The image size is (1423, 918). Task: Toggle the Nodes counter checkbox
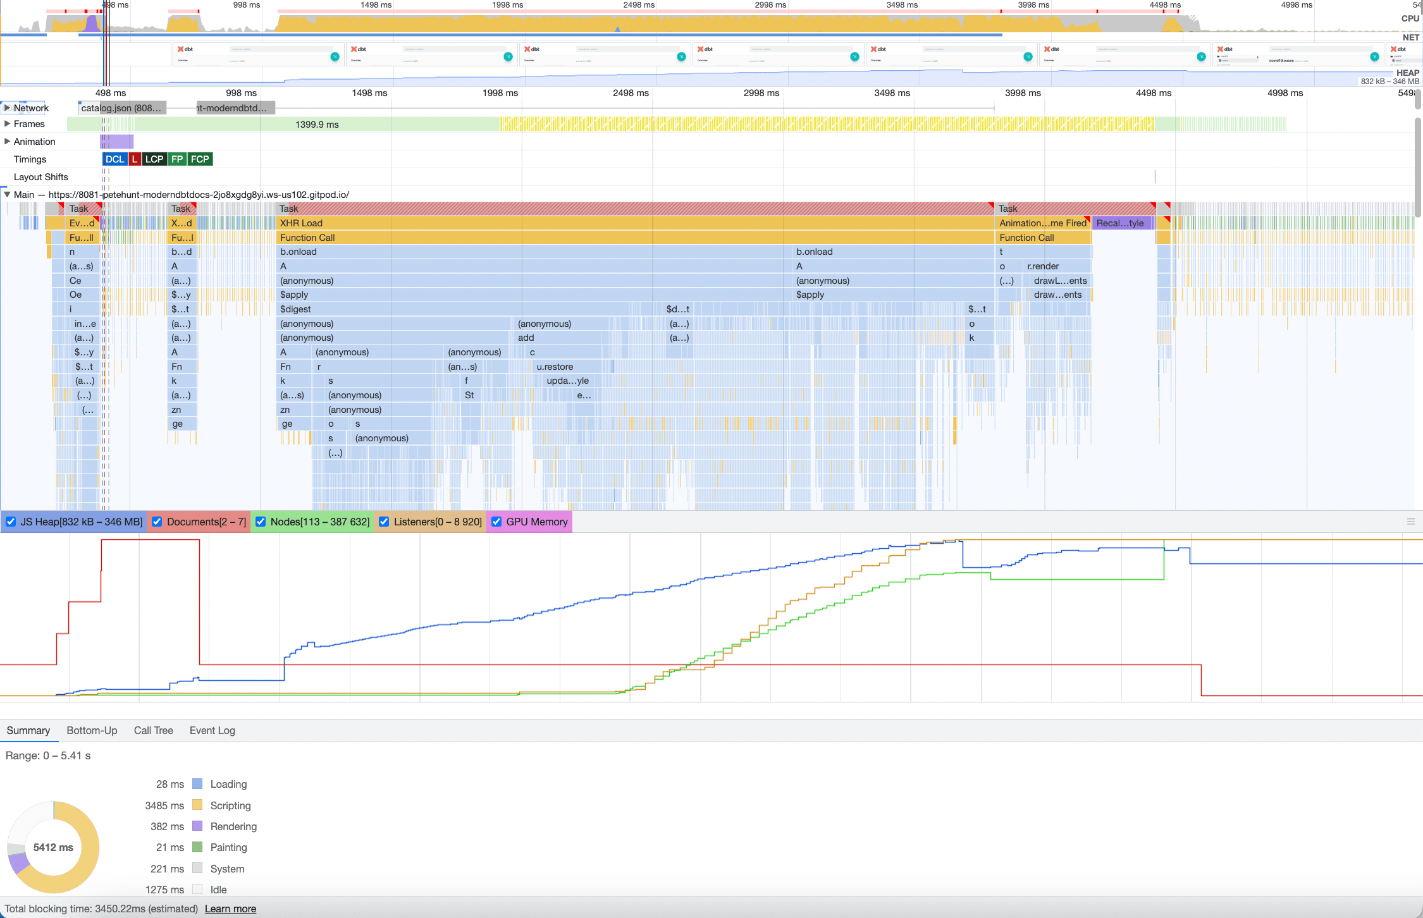point(261,522)
